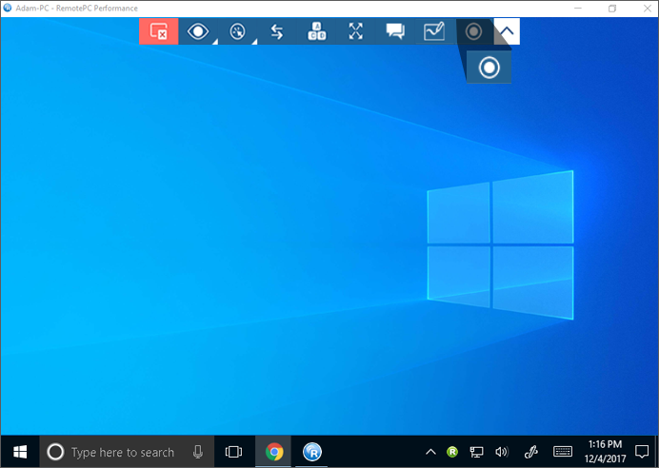
Task: Click the ACD keyboard keys icon
Action: (x=316, y=31)
